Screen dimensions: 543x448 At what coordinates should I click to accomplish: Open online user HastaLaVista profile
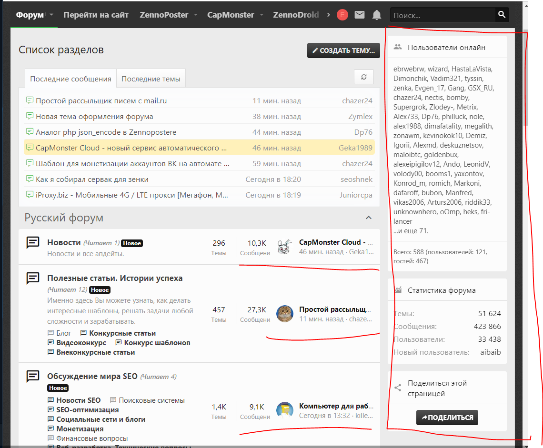pyautogui.click(x=472, y=69)
